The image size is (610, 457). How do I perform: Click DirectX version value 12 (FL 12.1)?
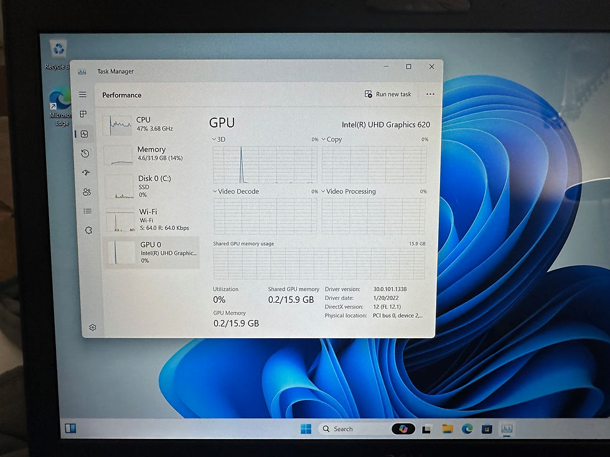coord(387,307)
